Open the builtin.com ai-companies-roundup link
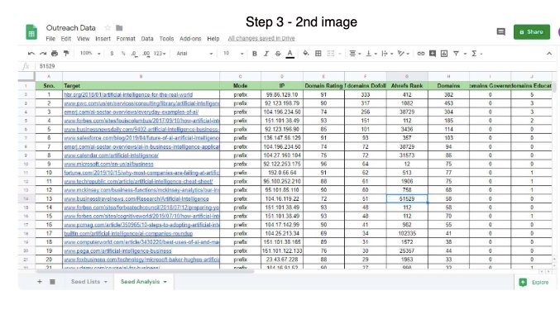 point(128,233)
